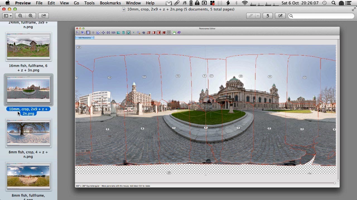This screenshot has height=200, width=357.
Task: Open the projection dropdown arrow in Panorama Editor
Action: pyautogui.click(x=134, y=32)
